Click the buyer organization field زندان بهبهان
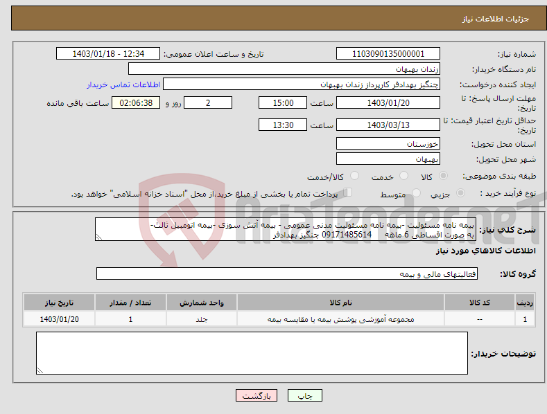The height and width of the screenshot is (414, 547). coord(284,69)
